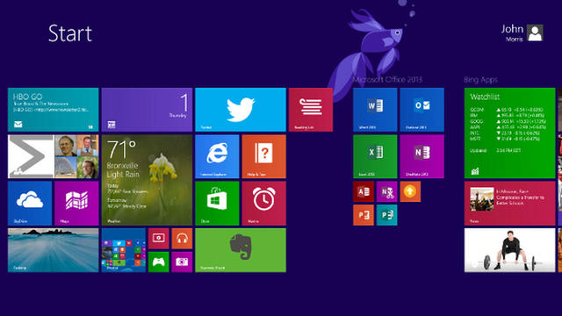Open the SkyDrive tile
This screenshot has width=562, height=316.
pyautogui.click(x=30, y=203)
